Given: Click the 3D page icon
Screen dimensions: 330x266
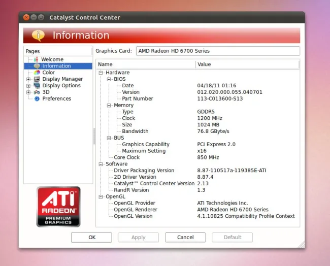Looking at the screenshot, I should point(37,92).
